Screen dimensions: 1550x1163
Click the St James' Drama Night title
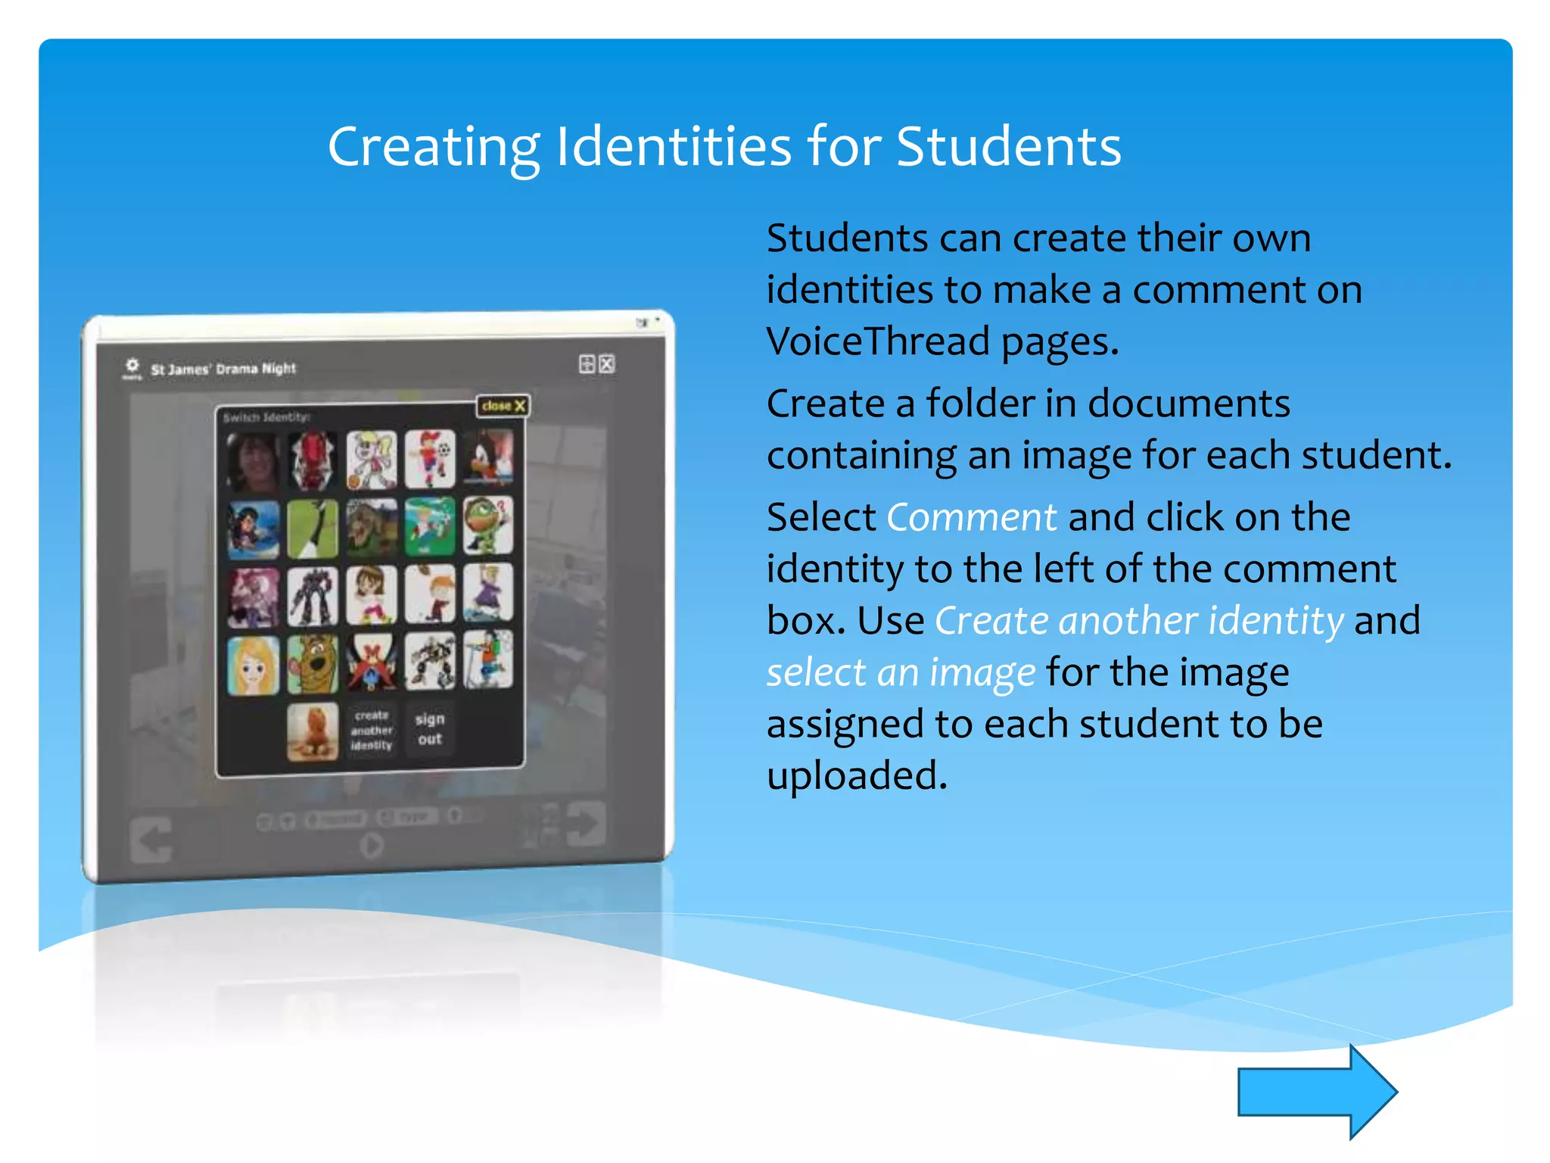click(223, 369)
